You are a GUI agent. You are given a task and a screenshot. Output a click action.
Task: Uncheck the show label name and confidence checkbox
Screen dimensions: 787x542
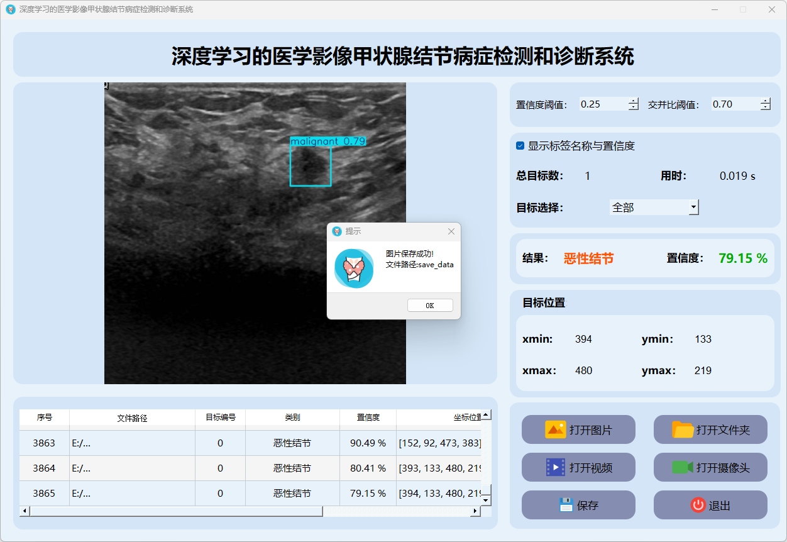tap(520, 145)
